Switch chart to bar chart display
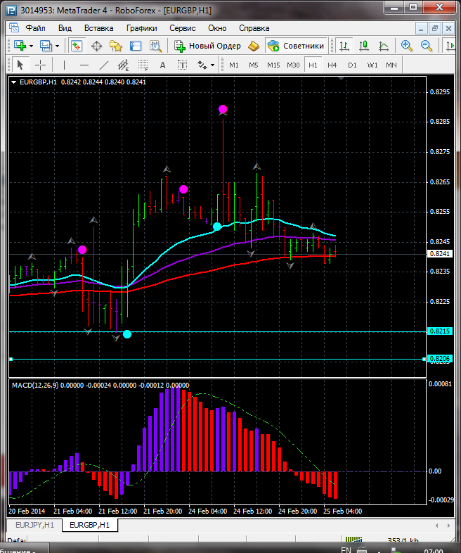This screenshot has width=461, height=553. tap(344, 46)
